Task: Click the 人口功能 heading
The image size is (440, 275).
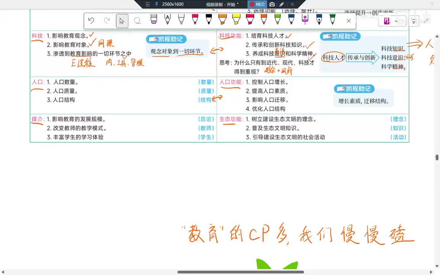Action: tap(231, 82)
